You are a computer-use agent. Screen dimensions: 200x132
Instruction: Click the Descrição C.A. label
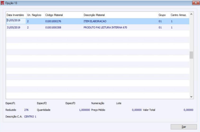tap(14, 116)
